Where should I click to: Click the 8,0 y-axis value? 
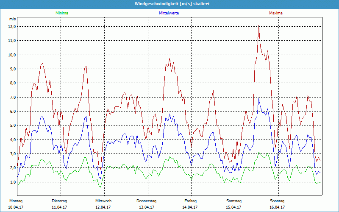pos(13,83)
